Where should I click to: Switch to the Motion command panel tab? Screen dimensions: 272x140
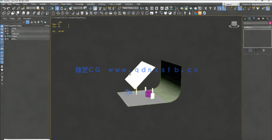[x=259, y=19]
